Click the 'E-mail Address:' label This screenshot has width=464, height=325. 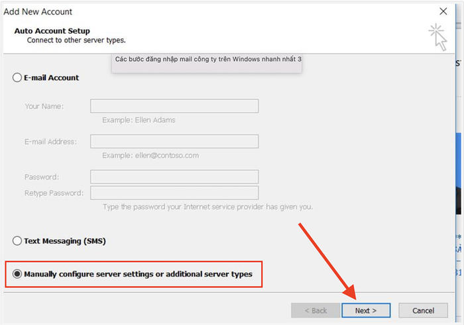(50, 142)
